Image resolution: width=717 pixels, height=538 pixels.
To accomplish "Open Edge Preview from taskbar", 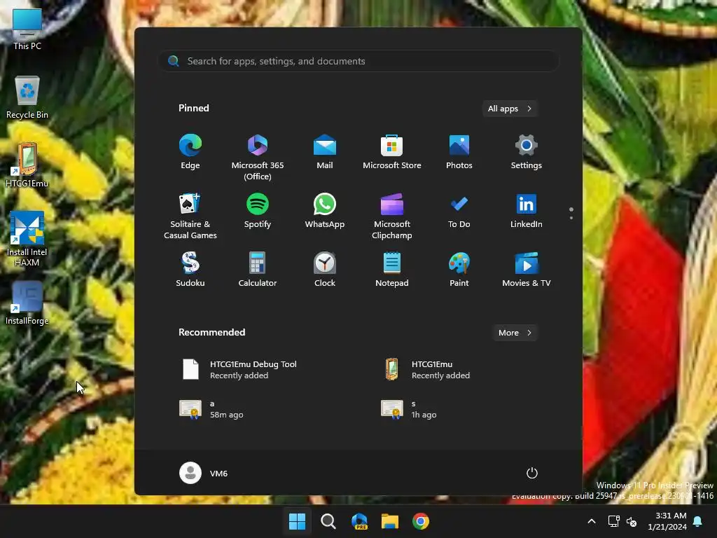I will pyautogui.click(x=359, y=521).
